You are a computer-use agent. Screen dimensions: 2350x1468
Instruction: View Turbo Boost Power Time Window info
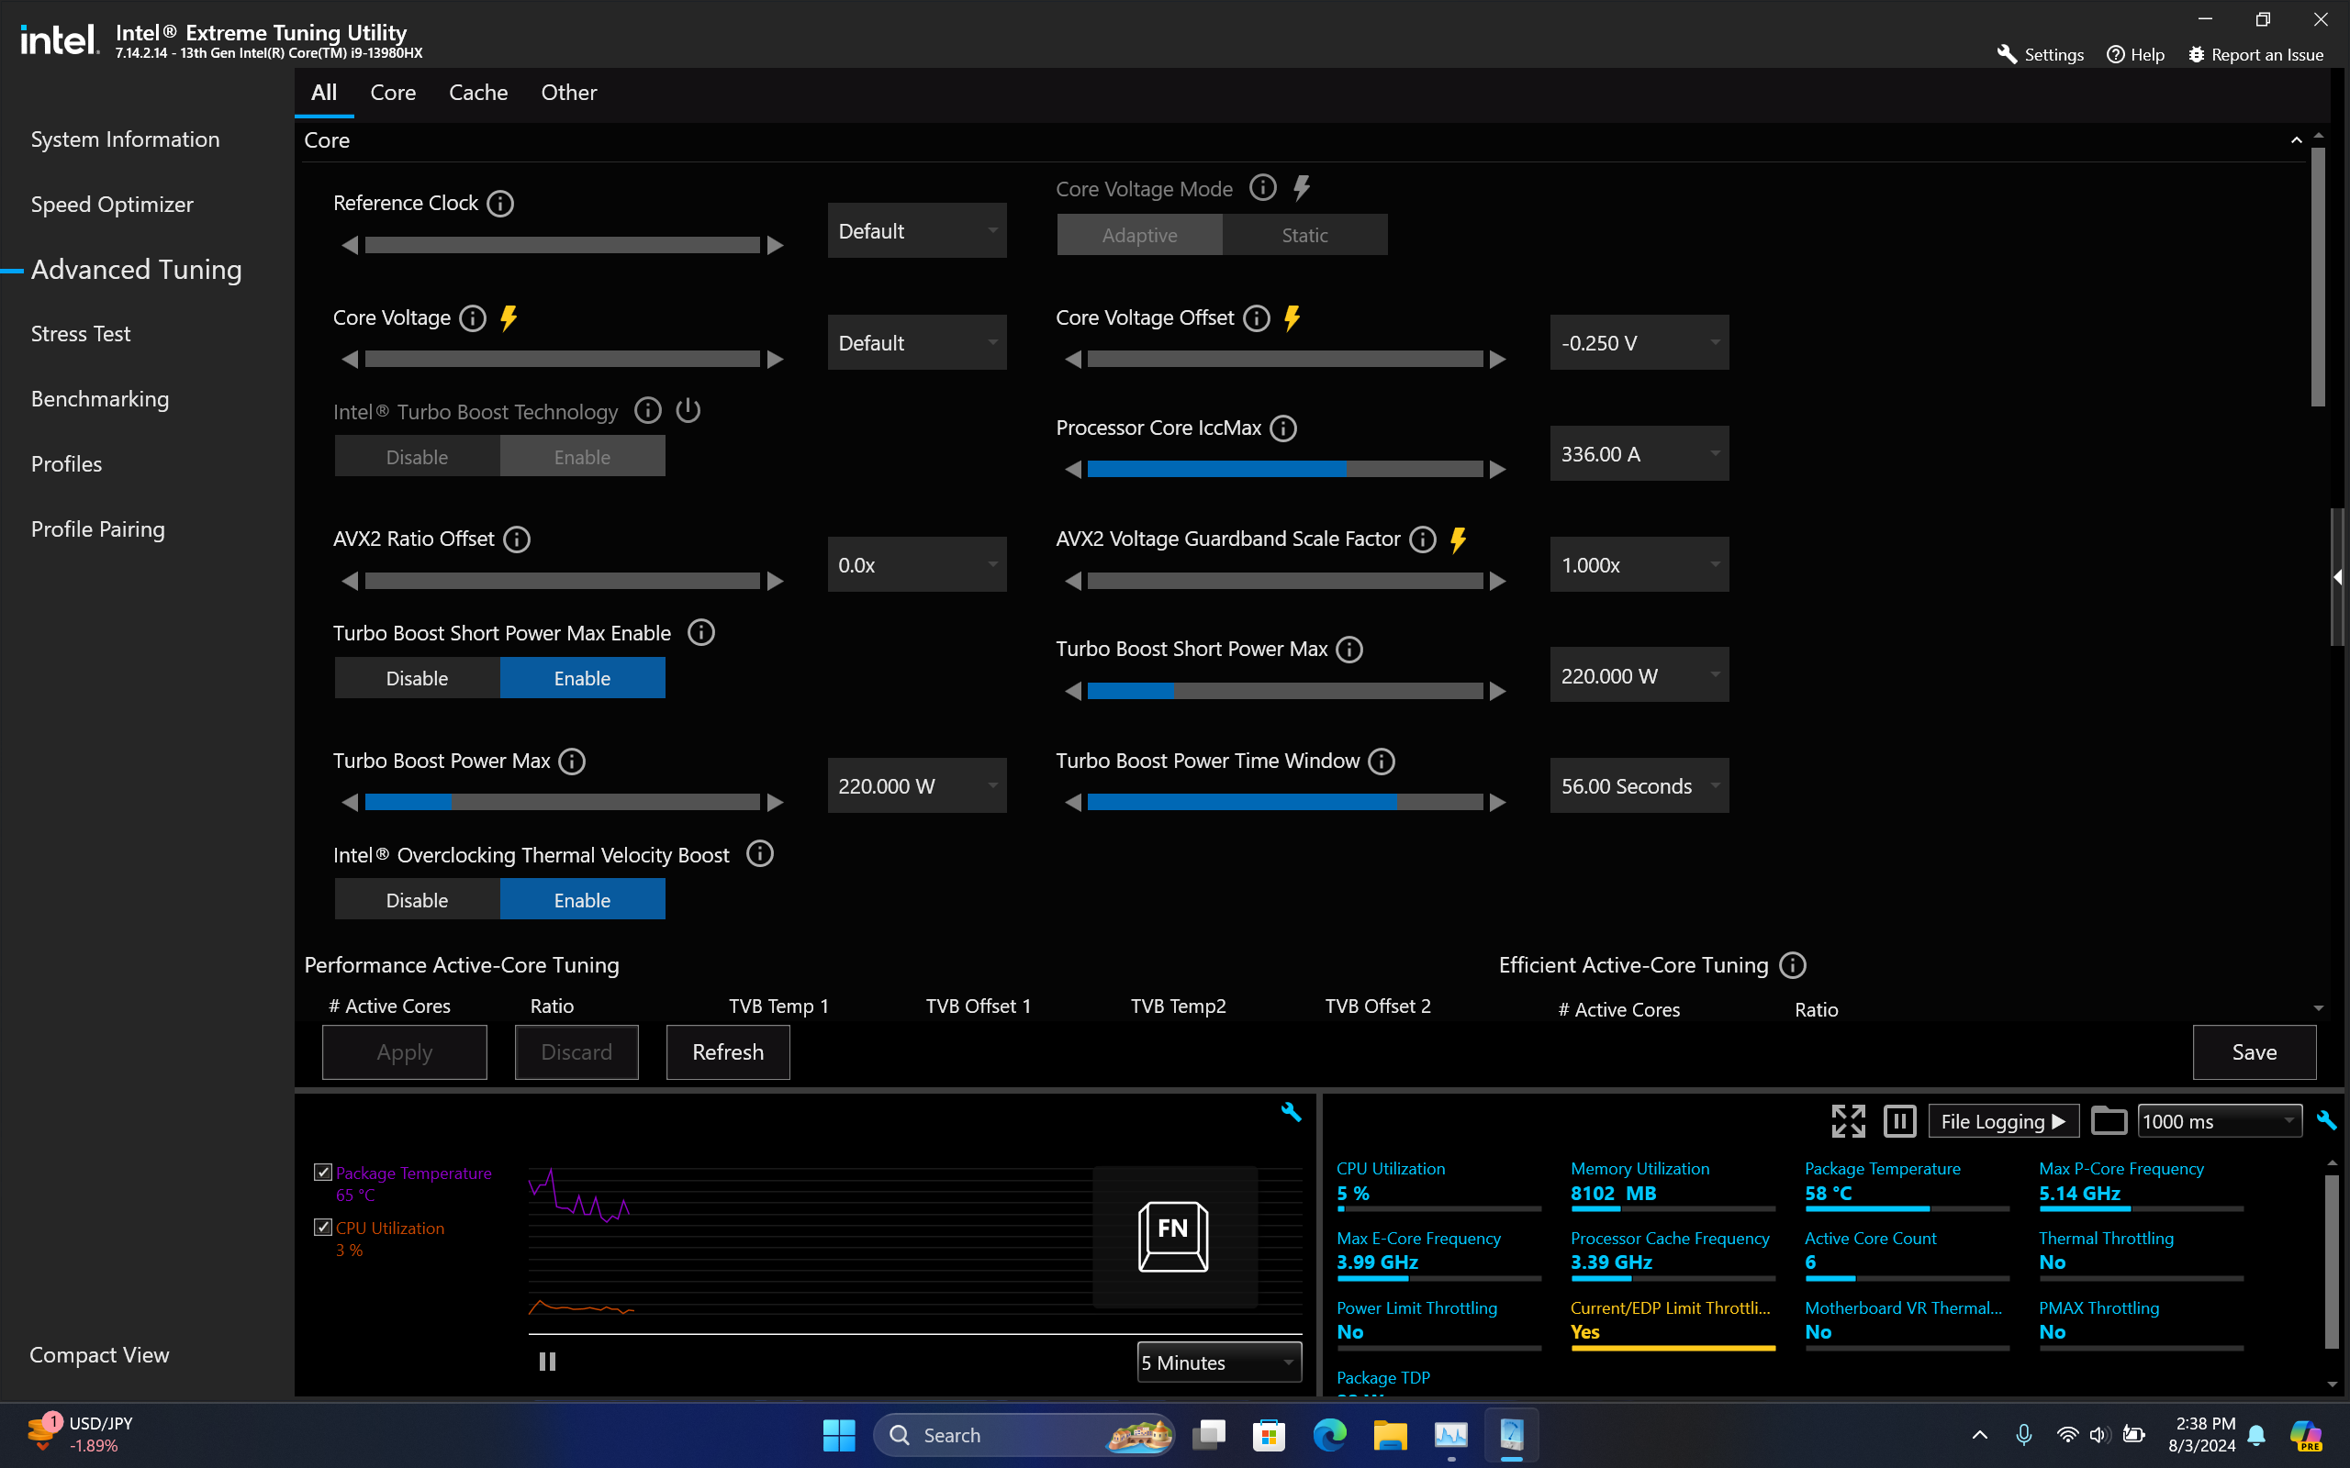click(x=1382, y=762)
